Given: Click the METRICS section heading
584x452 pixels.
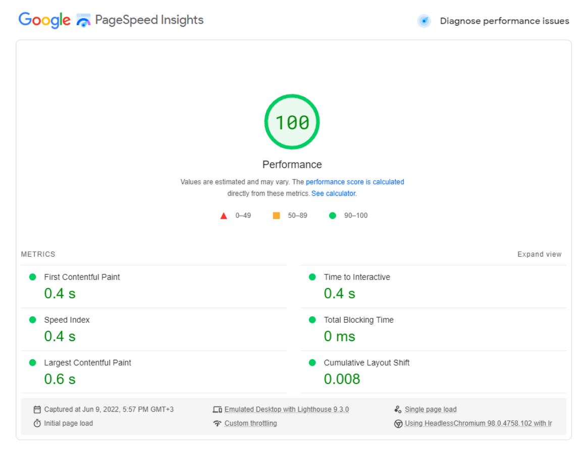Looking at the screenshot, I should click(38, 254).
